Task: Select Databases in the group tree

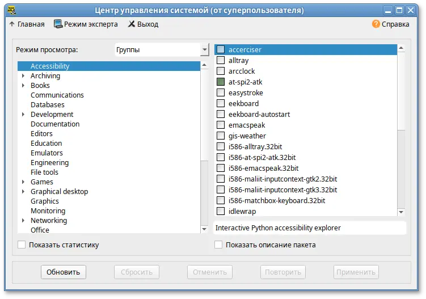Action: point(48,105)
